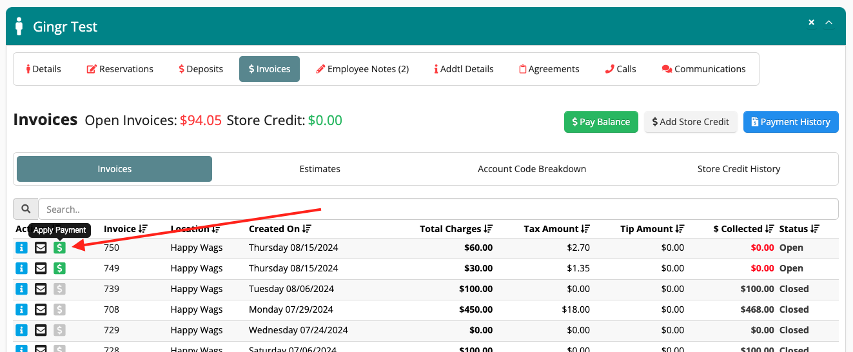Open Employee Notes (2) tab
This screenshot has width=853, height=352.
[362, 69]
